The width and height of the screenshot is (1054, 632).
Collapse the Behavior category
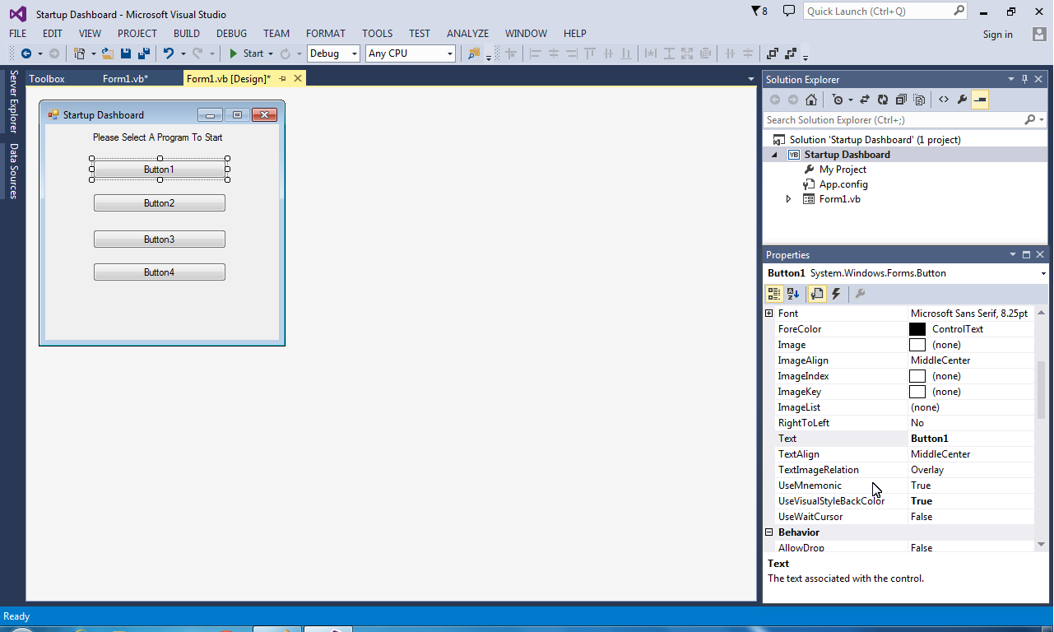(x=769, y=532)
